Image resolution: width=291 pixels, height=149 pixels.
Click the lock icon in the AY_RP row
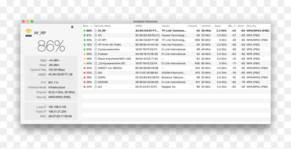tap(95, 30)
